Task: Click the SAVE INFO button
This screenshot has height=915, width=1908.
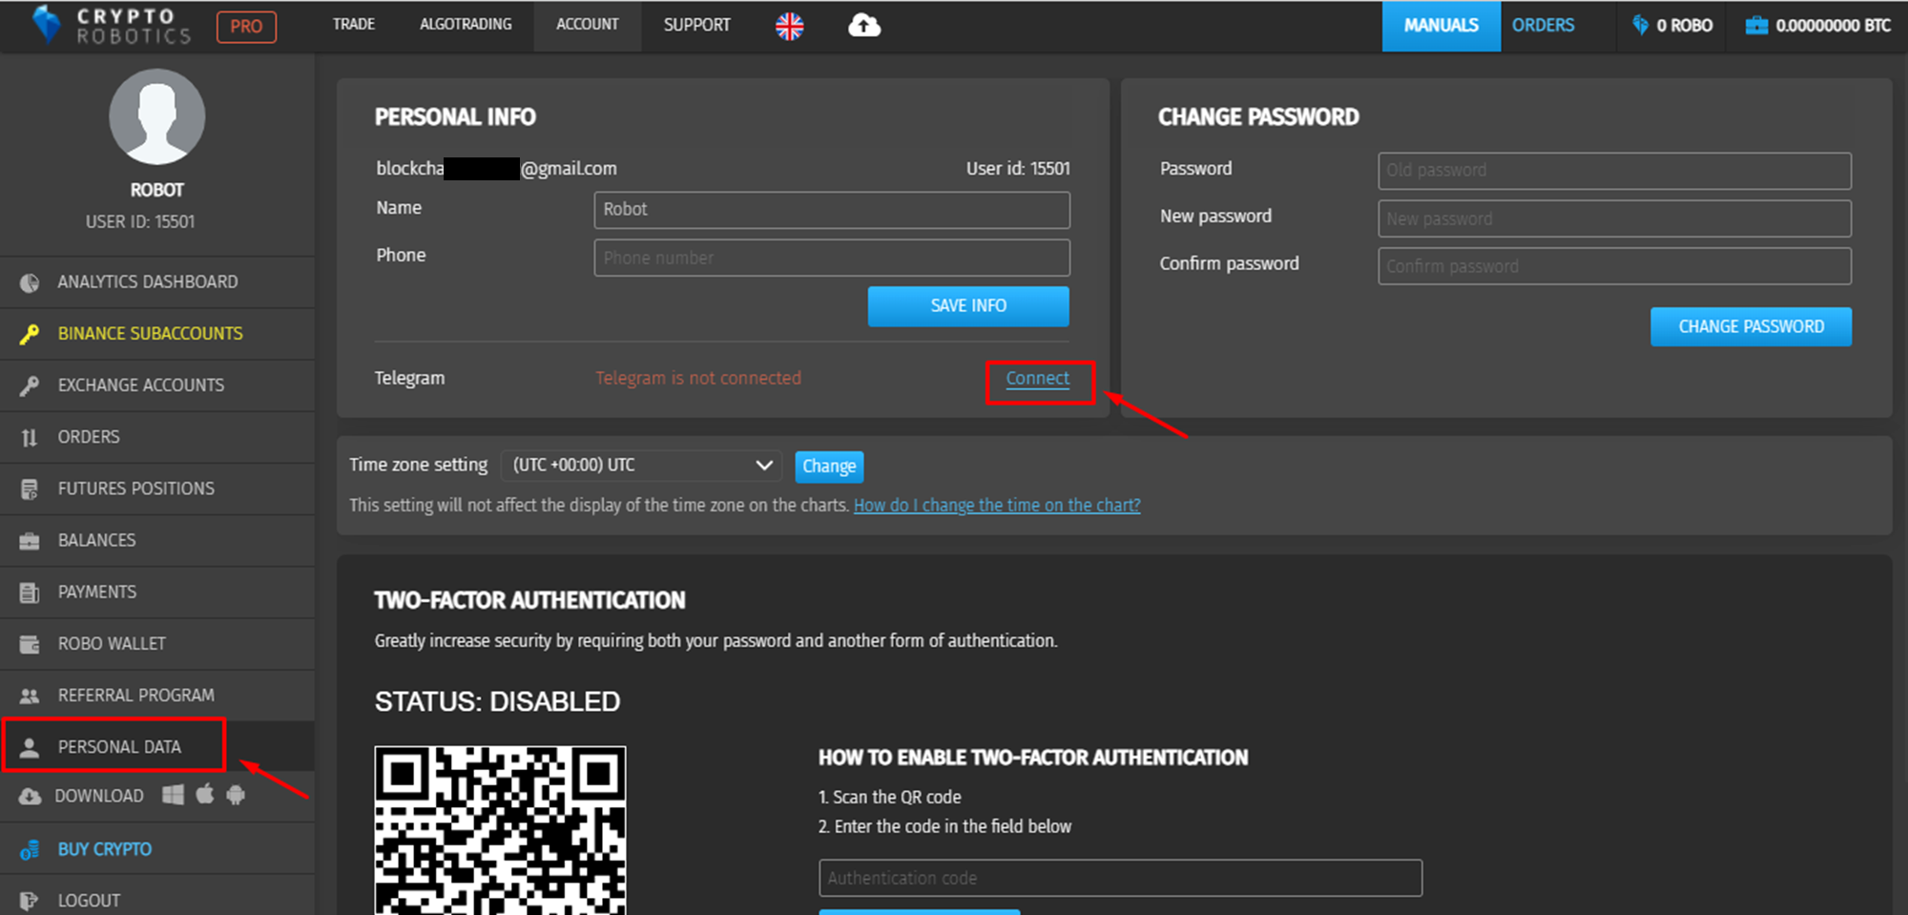Action: (968, 306)
